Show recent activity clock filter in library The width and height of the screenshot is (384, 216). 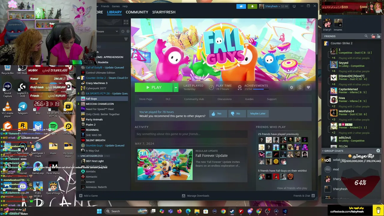123,31
